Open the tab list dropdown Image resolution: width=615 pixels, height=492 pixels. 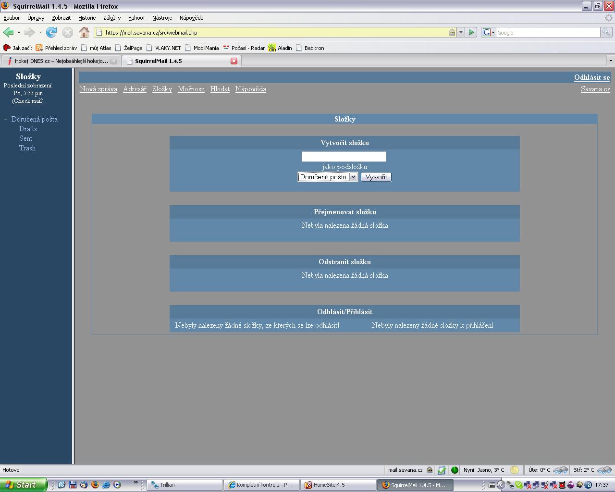pos(611,61)
